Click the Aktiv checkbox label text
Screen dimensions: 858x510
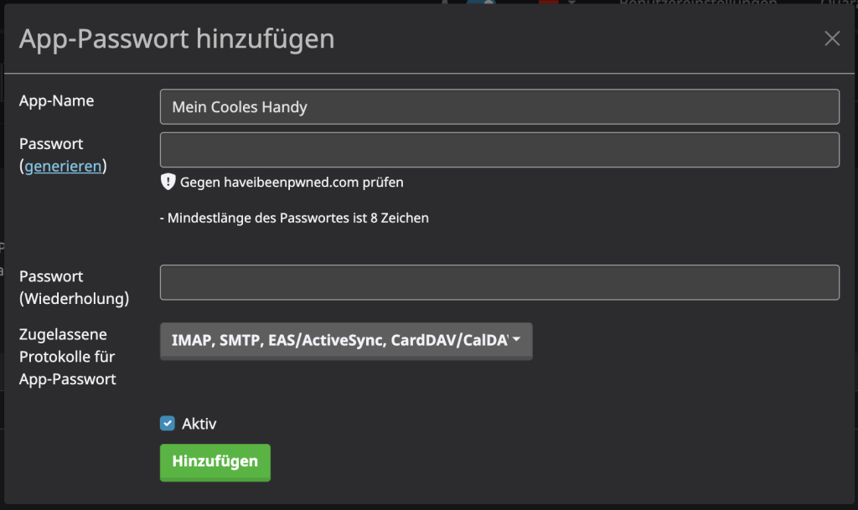(199, 424)
